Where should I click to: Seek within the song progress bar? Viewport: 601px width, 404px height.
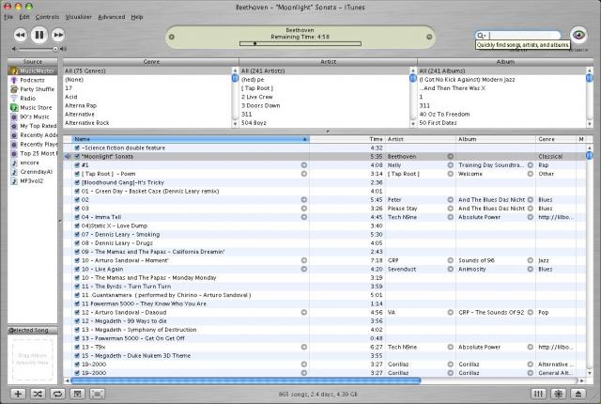pyautogui.click(x=300, y=44)
